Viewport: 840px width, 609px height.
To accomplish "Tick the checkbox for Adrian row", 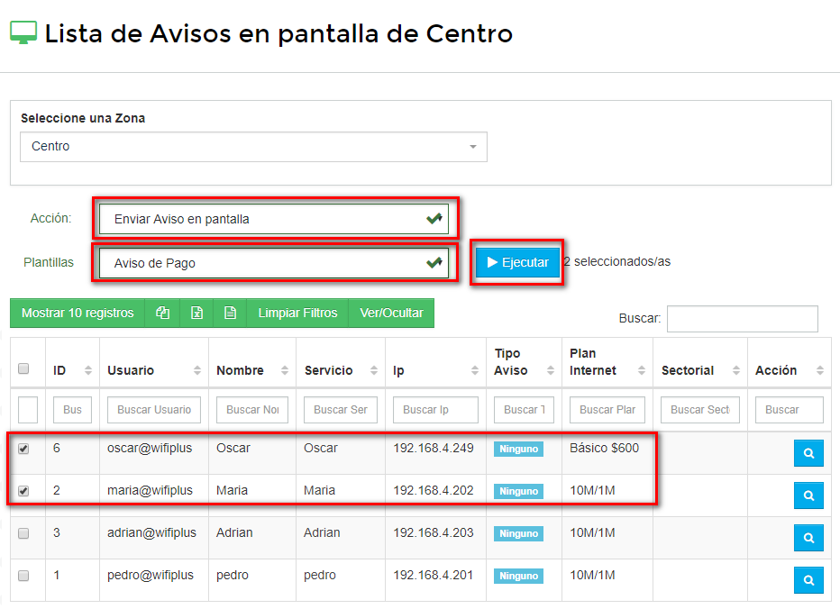I will click(x=23, y=533).
